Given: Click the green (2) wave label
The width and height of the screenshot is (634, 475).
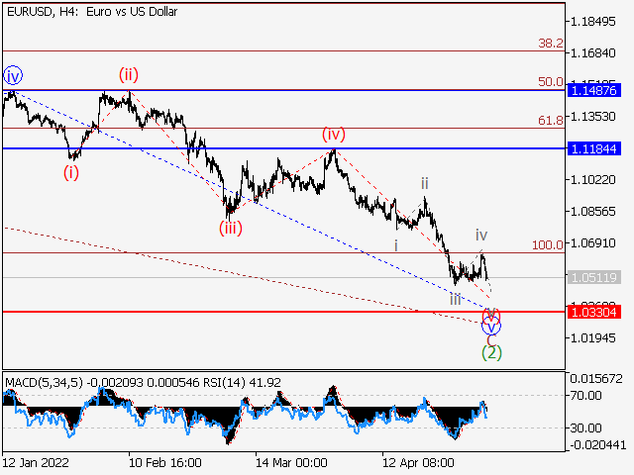Looking at the screenshot, I should (x=491, y=352).
